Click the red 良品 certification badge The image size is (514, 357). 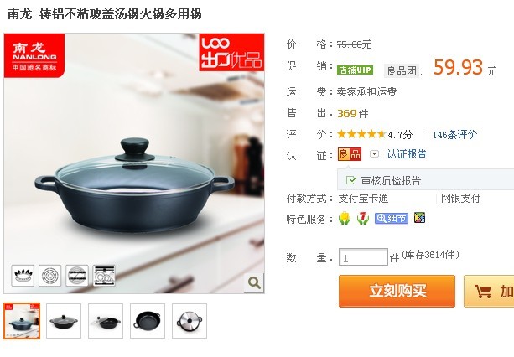(350, 154)
